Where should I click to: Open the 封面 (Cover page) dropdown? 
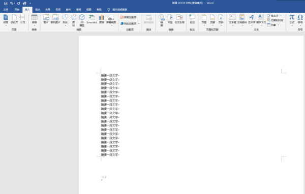click(x=6, y=20)
